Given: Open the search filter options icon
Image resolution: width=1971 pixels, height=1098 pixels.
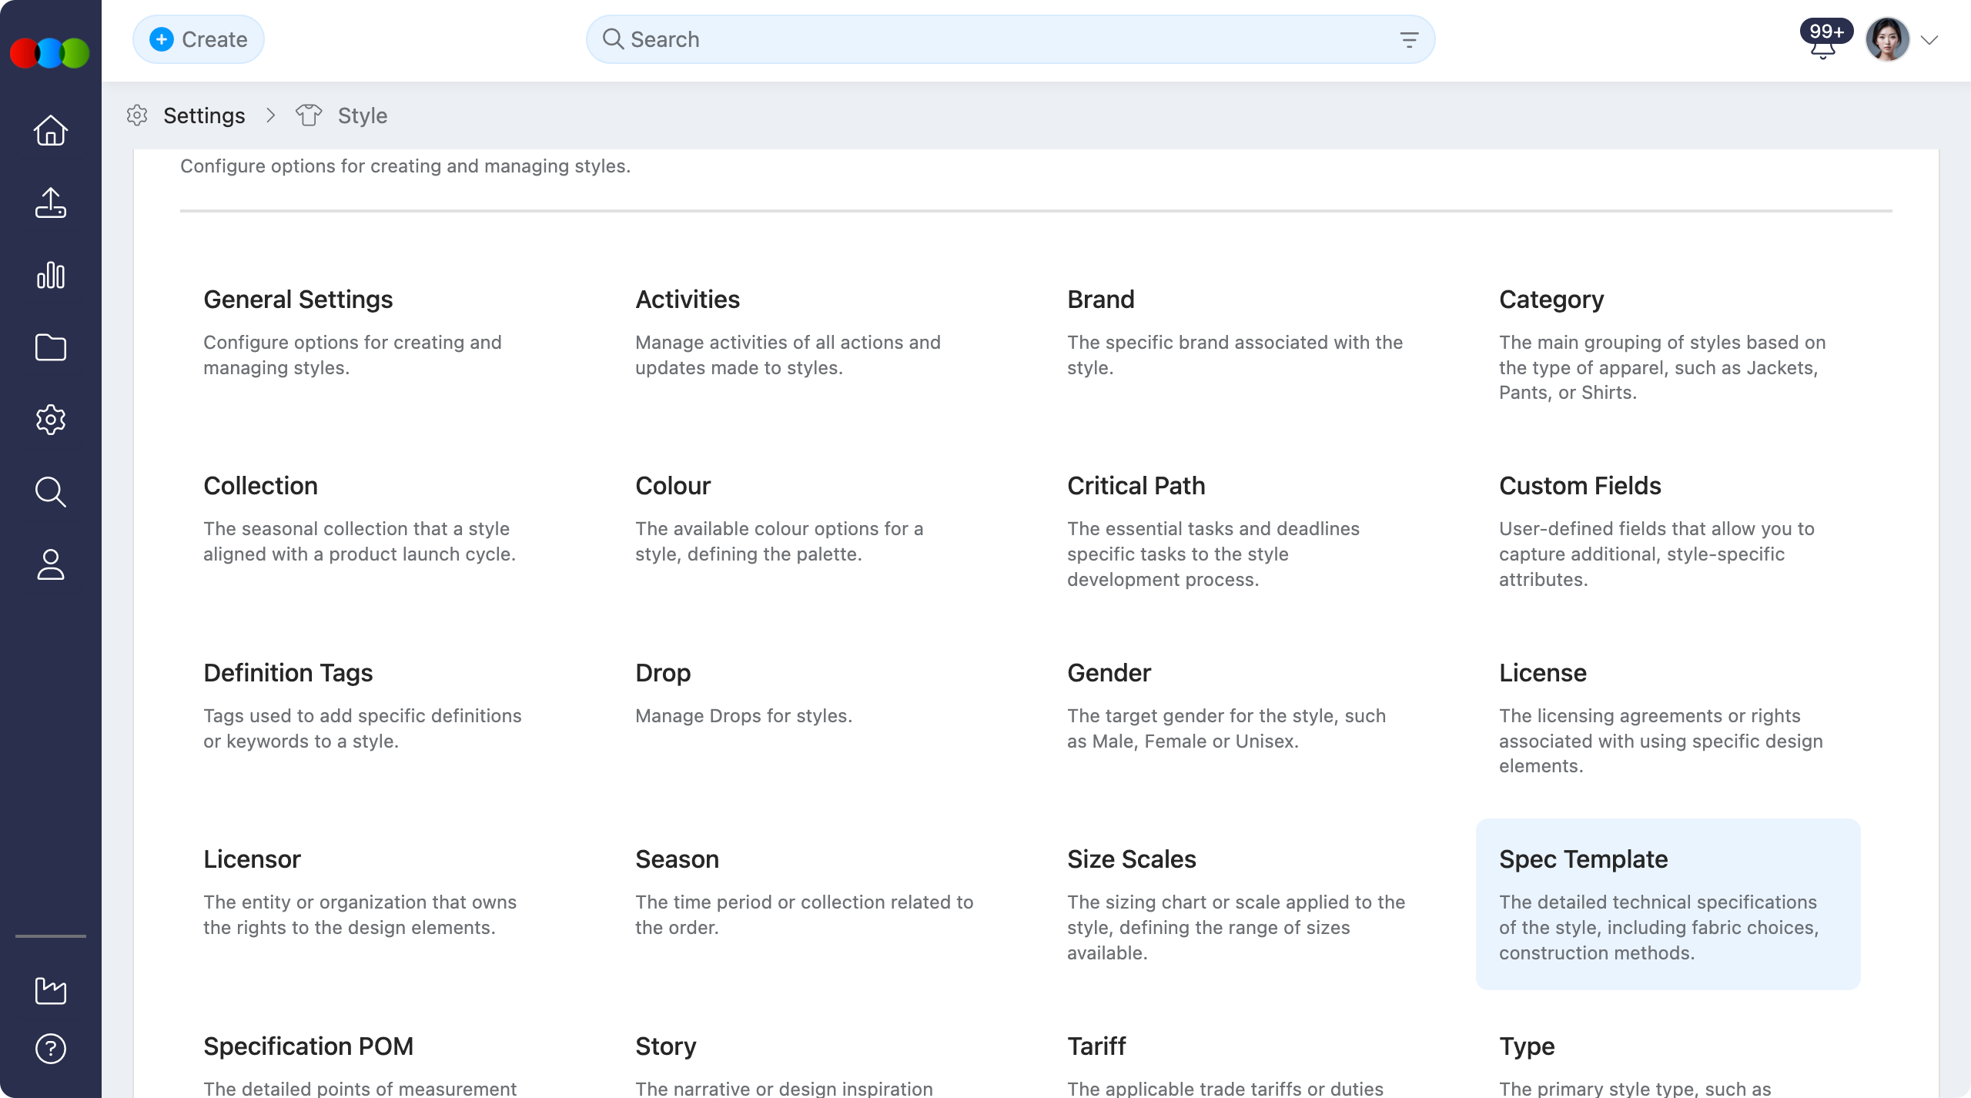Looking at the screenshot, I should pos(1409,39).
